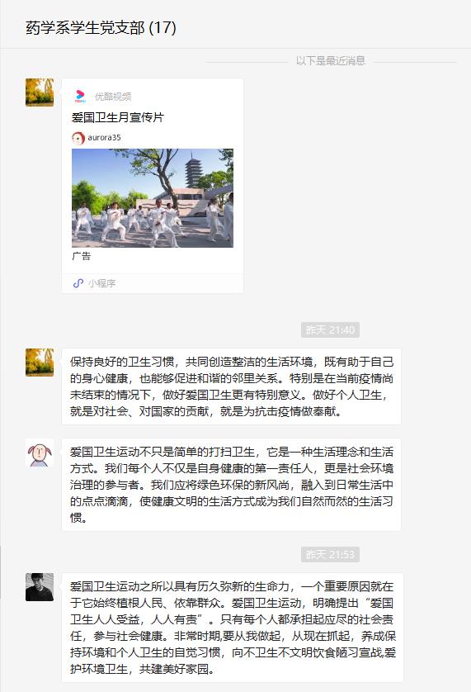Open the cartoon pink-haired avatar profile
This screenshot has height=692, width=471.
(x=40, y=453)
